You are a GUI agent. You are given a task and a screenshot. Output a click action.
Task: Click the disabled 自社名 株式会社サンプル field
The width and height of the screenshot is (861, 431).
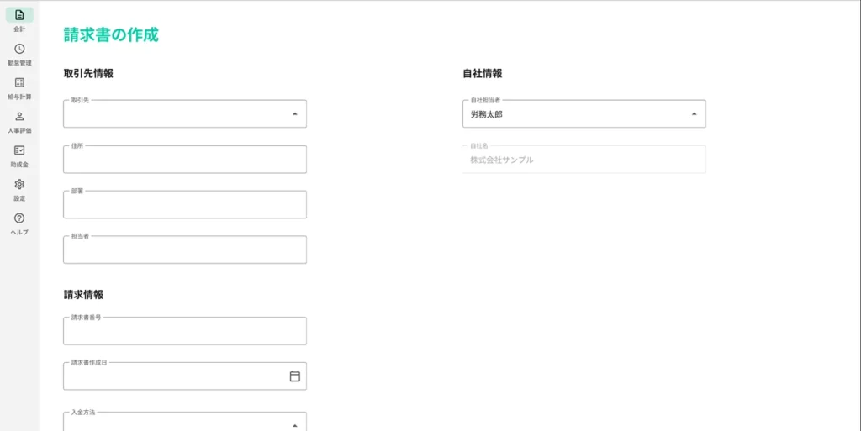pyautogui.click(x=584, y=160)
